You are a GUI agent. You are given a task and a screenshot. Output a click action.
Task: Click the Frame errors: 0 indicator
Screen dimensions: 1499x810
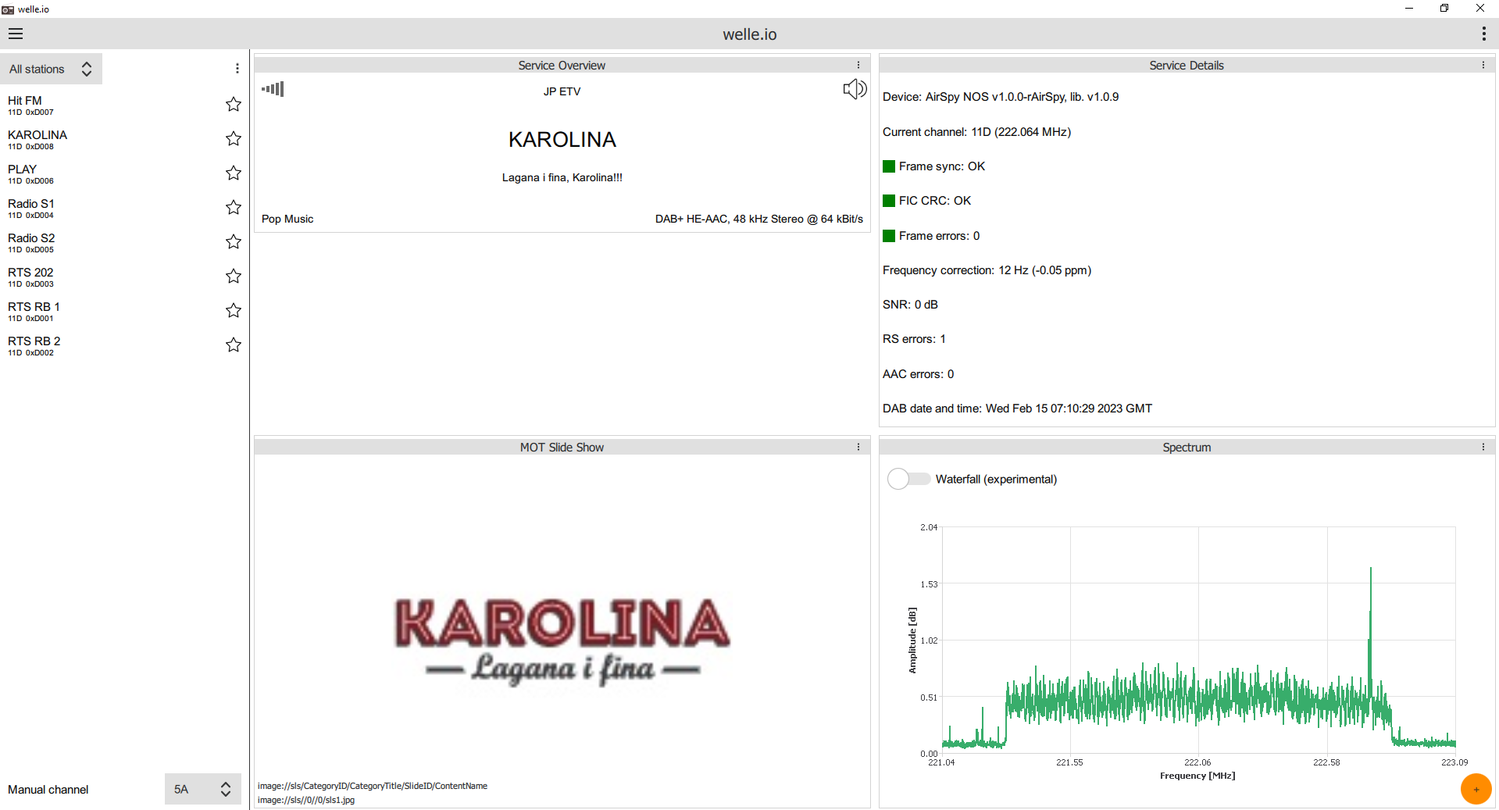pos(931,236)
